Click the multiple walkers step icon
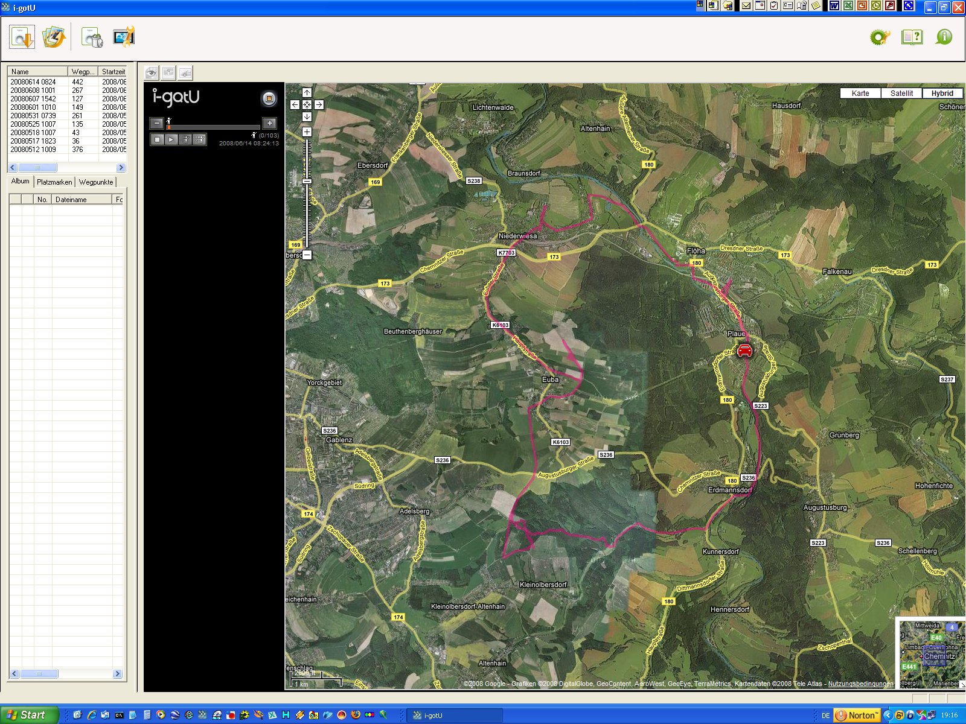966x724 pixels. pyautogui.click(x=200, y=139)
